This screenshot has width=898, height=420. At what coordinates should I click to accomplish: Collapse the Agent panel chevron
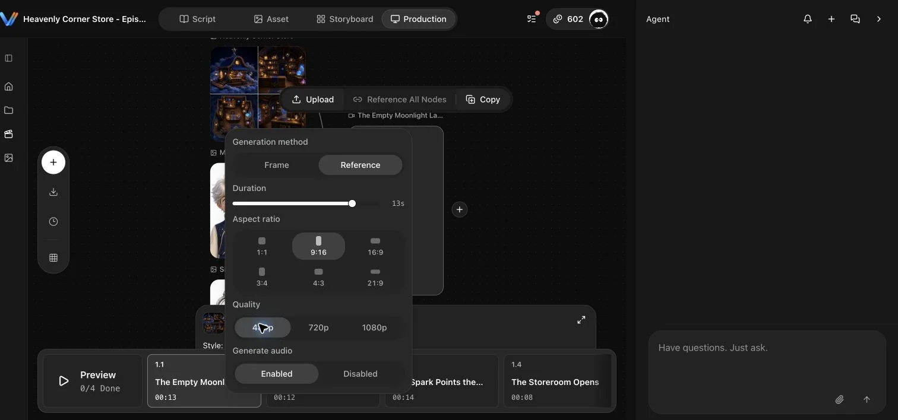[x=879, y=19]
